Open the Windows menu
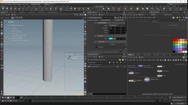188x105 pixels. coord(19,4)
